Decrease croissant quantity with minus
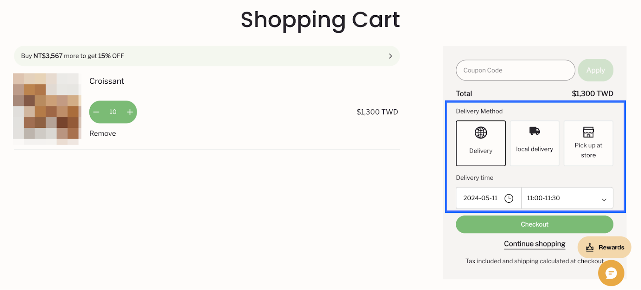The image size is (641, 290). click(x=97, y=112)
